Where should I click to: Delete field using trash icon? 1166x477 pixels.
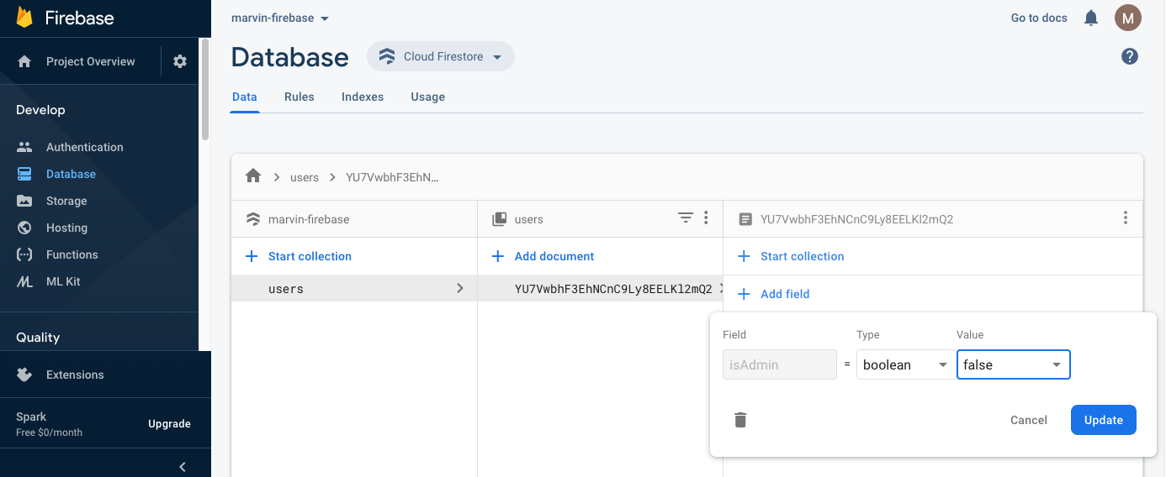740,420
